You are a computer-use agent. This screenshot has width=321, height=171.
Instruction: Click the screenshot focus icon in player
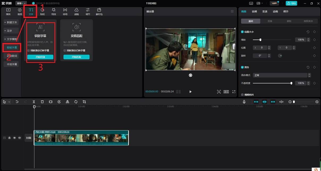click(x=219, y=92)
